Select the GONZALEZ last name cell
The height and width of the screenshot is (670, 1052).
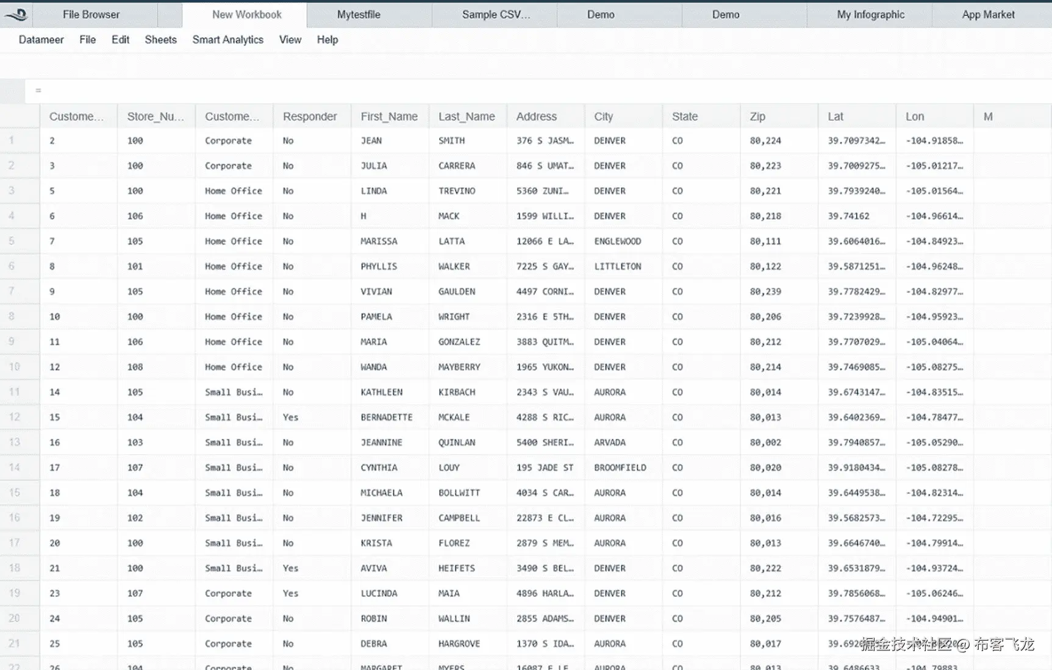468,342
